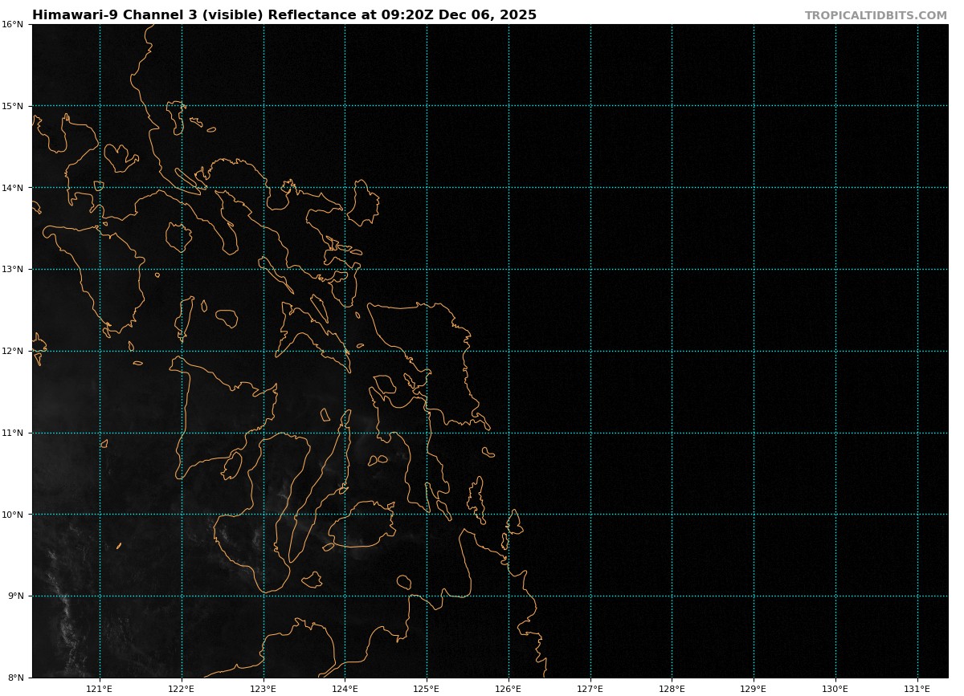Click the grid intersection at 128°E and 12°N
Viewport: 964px width, 696px height.
672,352
